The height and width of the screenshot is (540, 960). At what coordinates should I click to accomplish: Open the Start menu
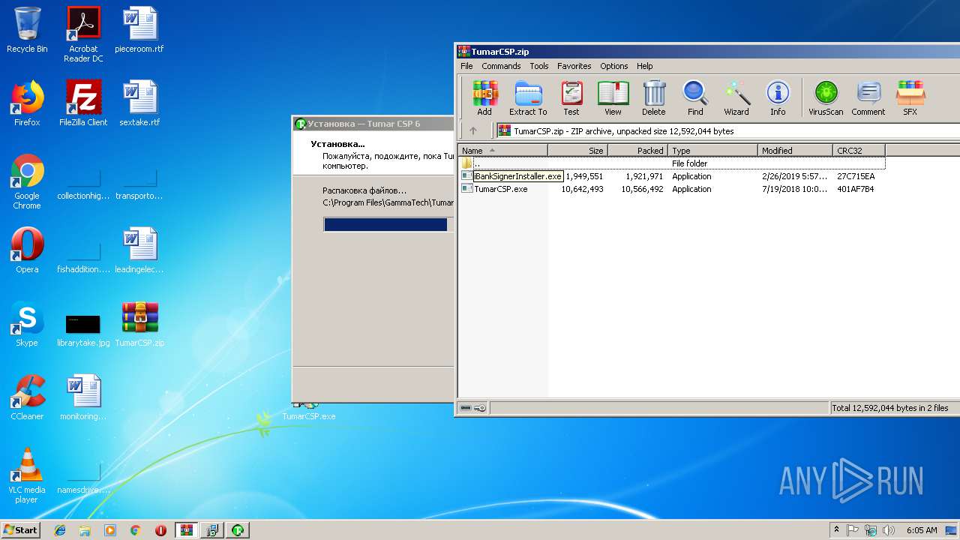[x=20, y=529]
